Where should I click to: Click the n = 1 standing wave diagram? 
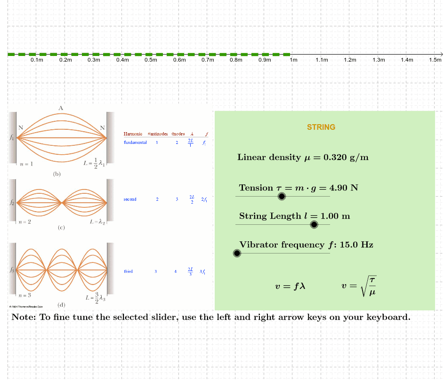61,138
